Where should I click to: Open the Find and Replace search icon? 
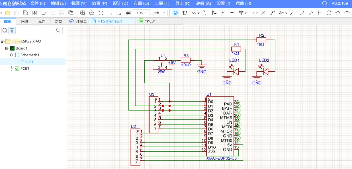[71, 13]
